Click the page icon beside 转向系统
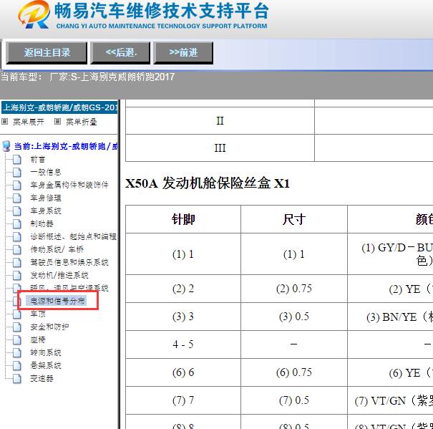Screen dimensions: 433x429 (17, 352)
